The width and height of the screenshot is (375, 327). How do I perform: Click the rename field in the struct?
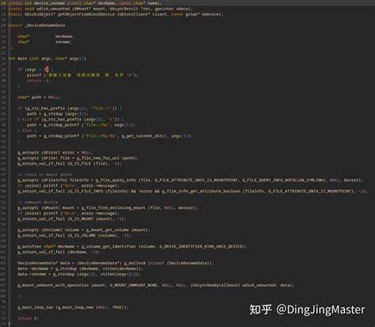click(x=63, y=42)
